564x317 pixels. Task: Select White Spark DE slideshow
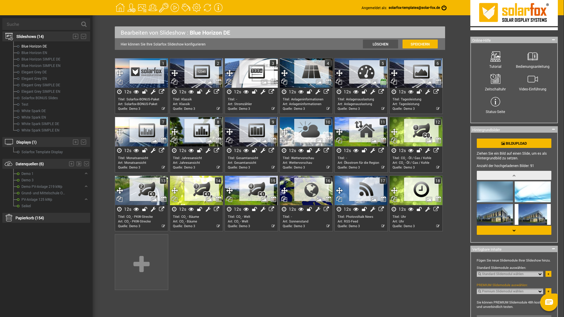point(33,111)
